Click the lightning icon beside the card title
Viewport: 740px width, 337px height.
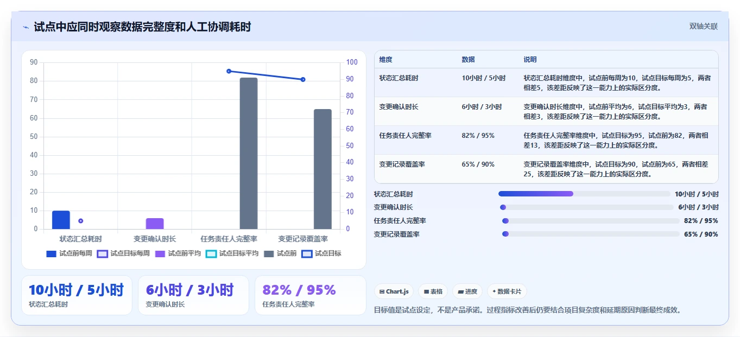pyautogui.click(x=26, y=27)
